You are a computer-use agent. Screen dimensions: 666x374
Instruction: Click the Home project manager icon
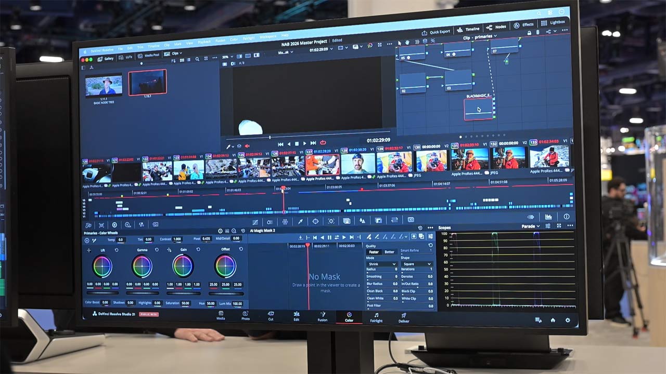(553, 320)
